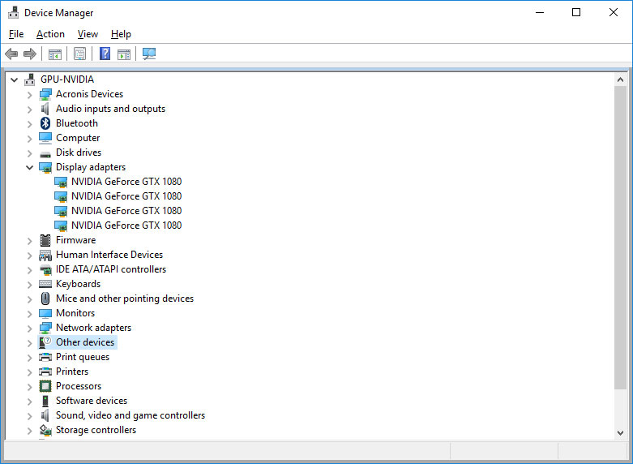
Task: Select the 'Firmware' label
Action: tap(76, 239)
